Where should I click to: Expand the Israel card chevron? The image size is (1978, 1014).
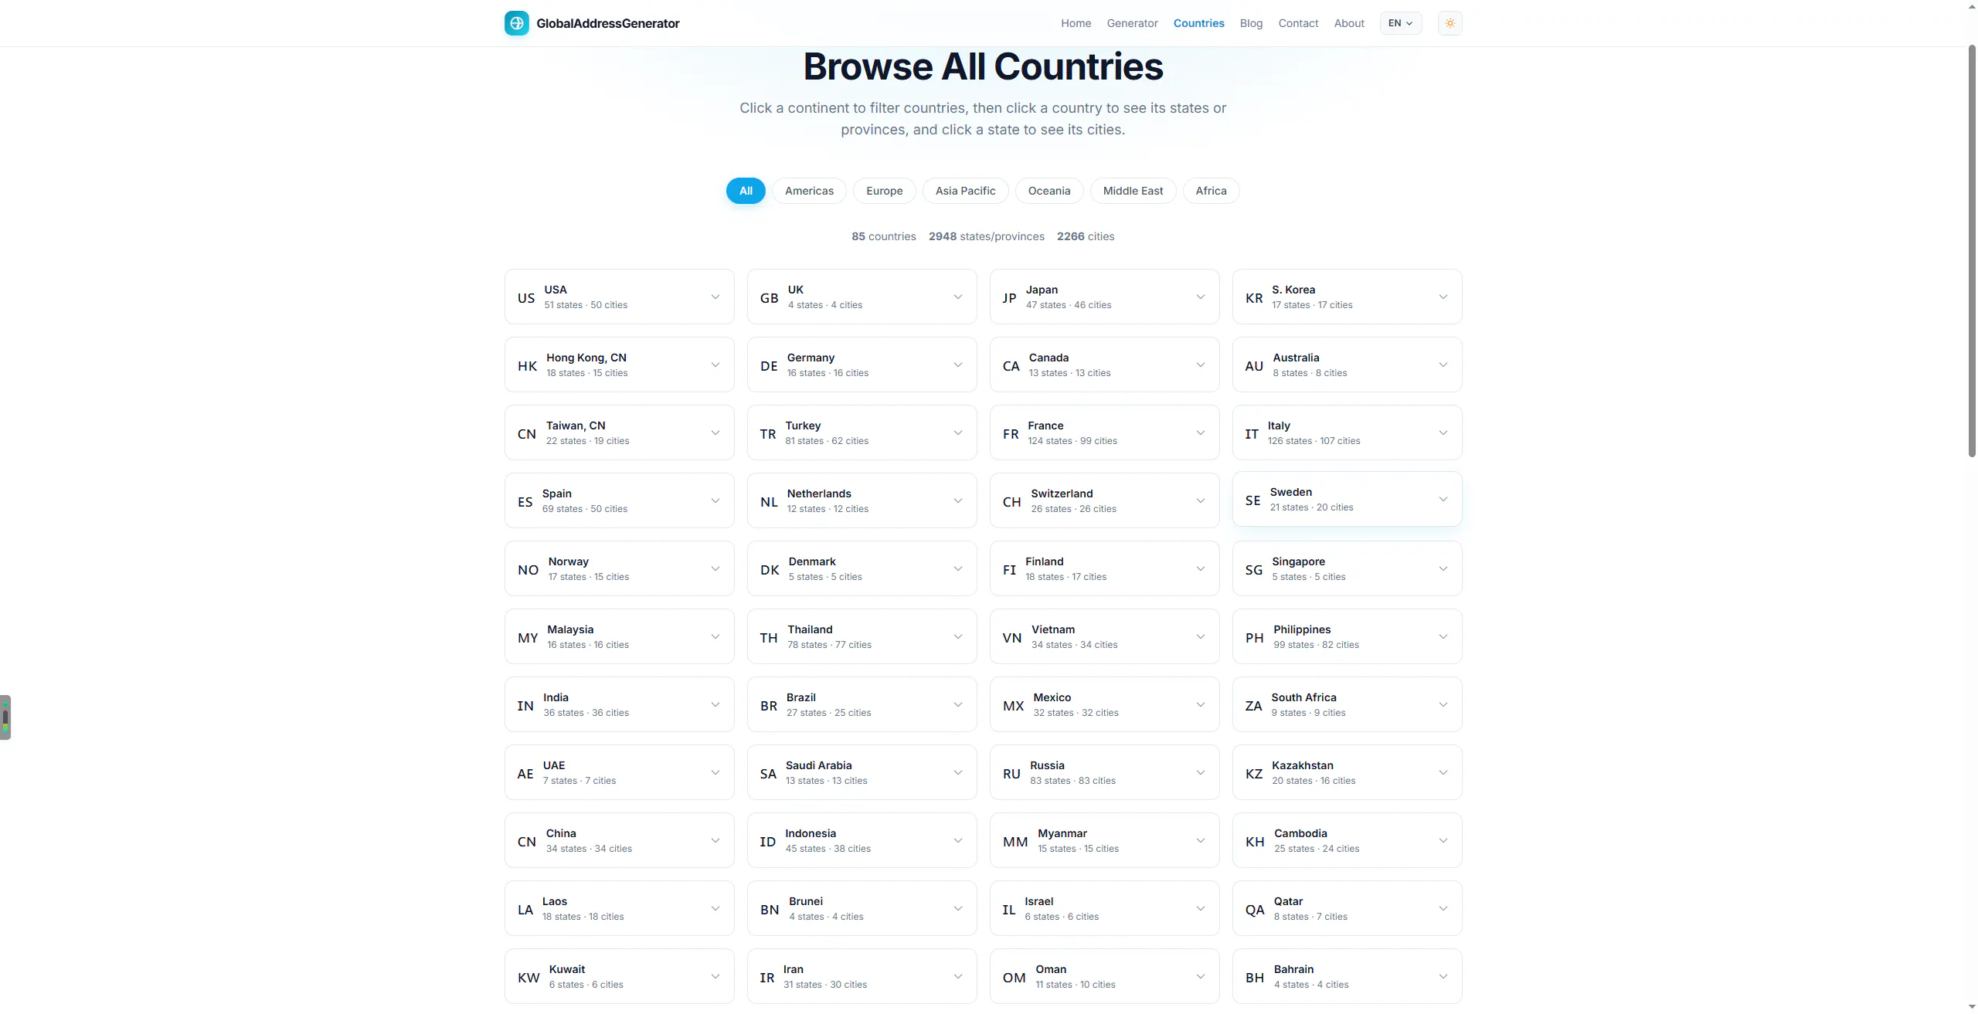pos(1201,908)
